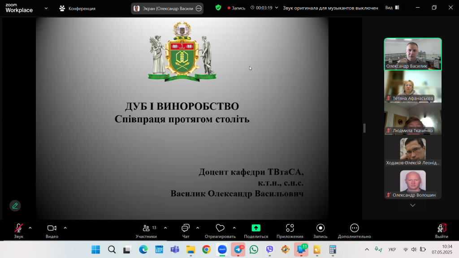Show more participants with the down chevron
This screenshot has width=459, height=258.
[413, 205]
